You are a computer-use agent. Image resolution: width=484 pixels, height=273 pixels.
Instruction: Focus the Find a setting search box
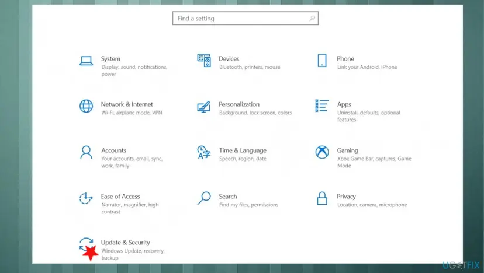point(246,19)
